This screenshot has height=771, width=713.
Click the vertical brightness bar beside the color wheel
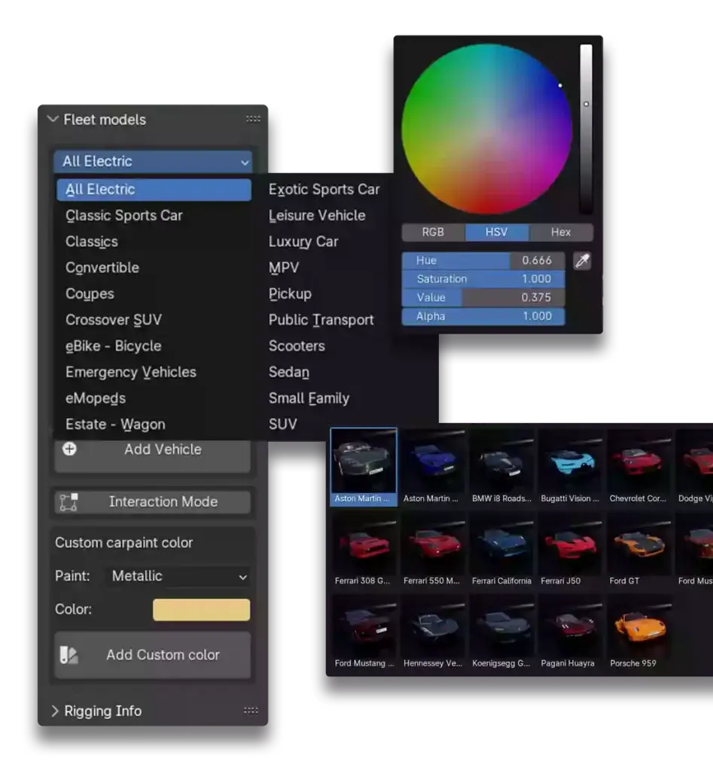[586, 129]
